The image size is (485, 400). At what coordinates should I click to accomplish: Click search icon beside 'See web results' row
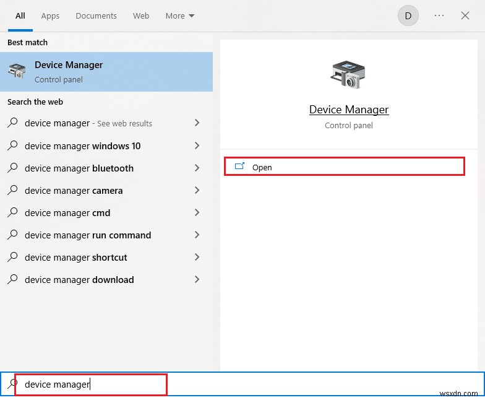[12, 123]
